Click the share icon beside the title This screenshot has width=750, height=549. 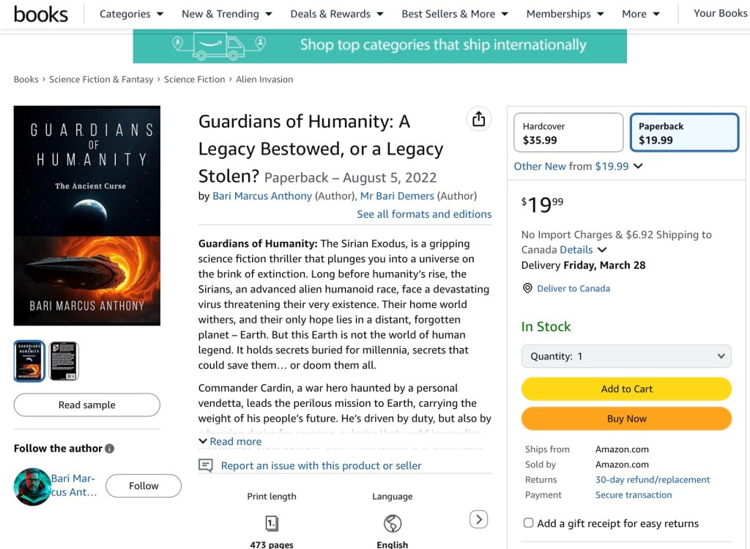[x=478, y=119]
